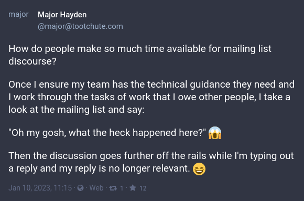Click the 'How do people make so much time' line
Viewport: 304px width, 201px height.
(x=140, y=49)
